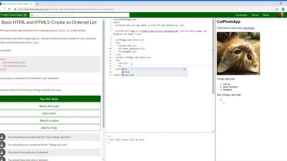287x161 pixels.
Task: Click the 'Things cats love' paragraph code line
Action: tap(130, 40)
